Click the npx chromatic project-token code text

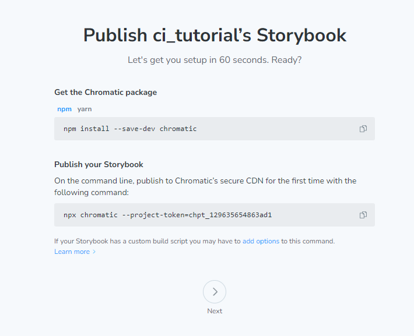(168, 215)
